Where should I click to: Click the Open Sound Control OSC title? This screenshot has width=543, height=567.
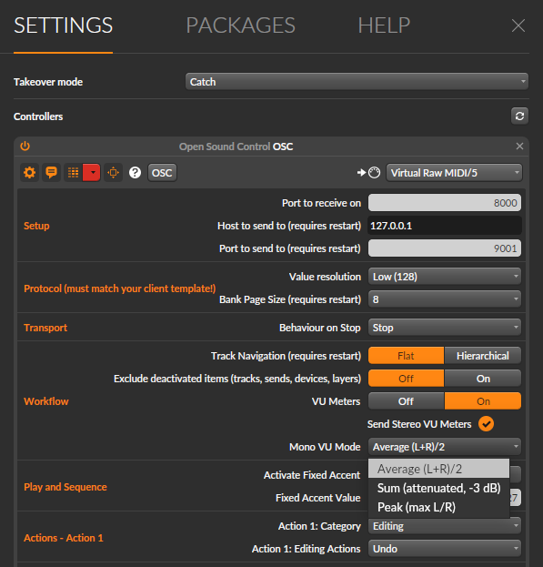pos(236,147)
